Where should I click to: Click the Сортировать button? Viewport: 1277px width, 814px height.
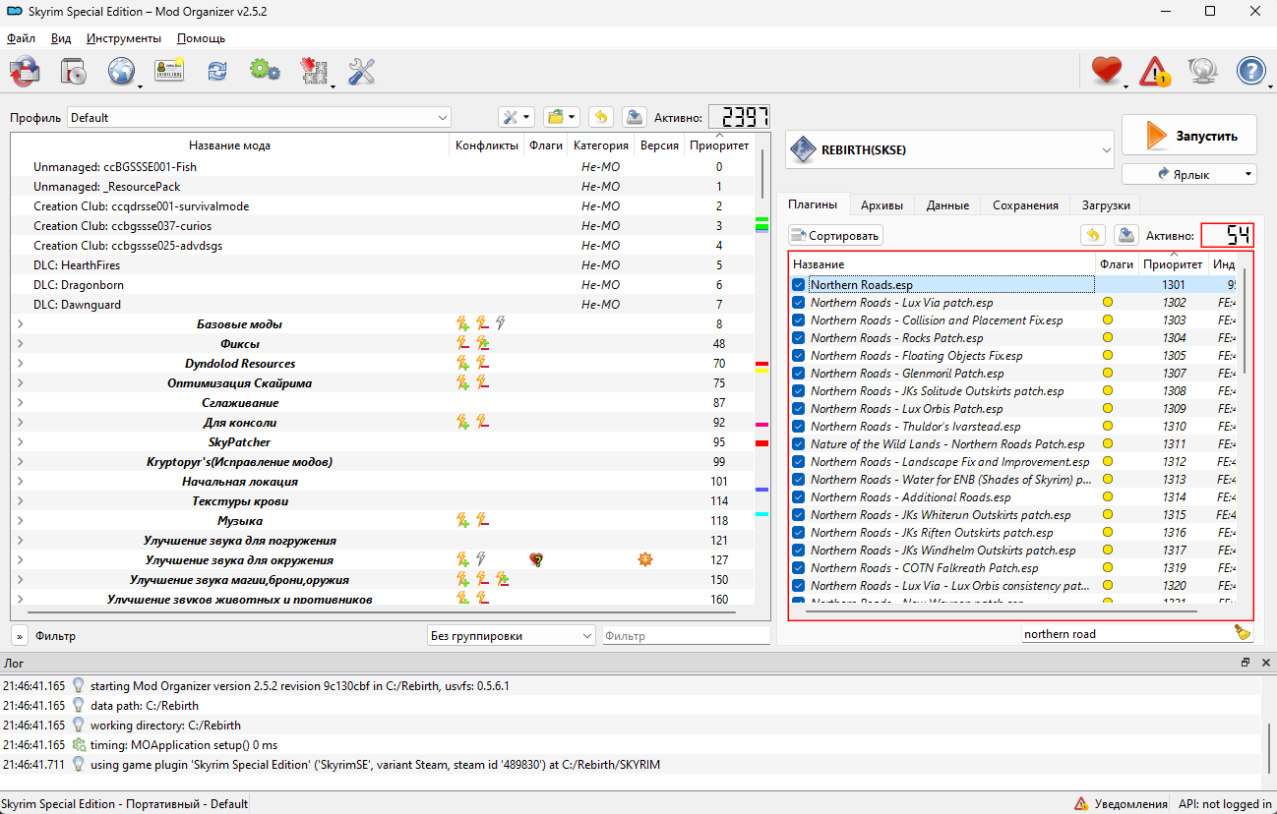836,236
